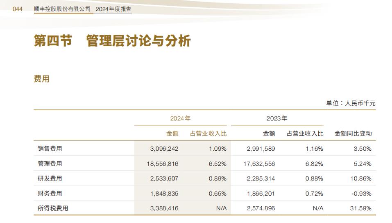392x223 pixels.
Task: Select the 管理费用 row label
Action: (x=50, y=164)
